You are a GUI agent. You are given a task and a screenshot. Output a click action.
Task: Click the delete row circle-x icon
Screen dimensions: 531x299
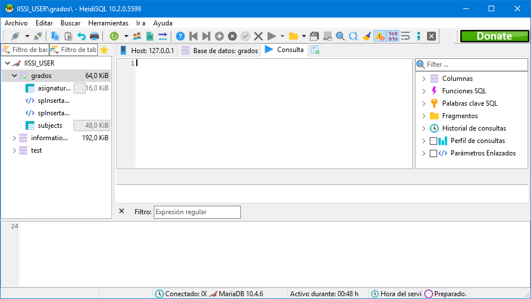(232, 36)
